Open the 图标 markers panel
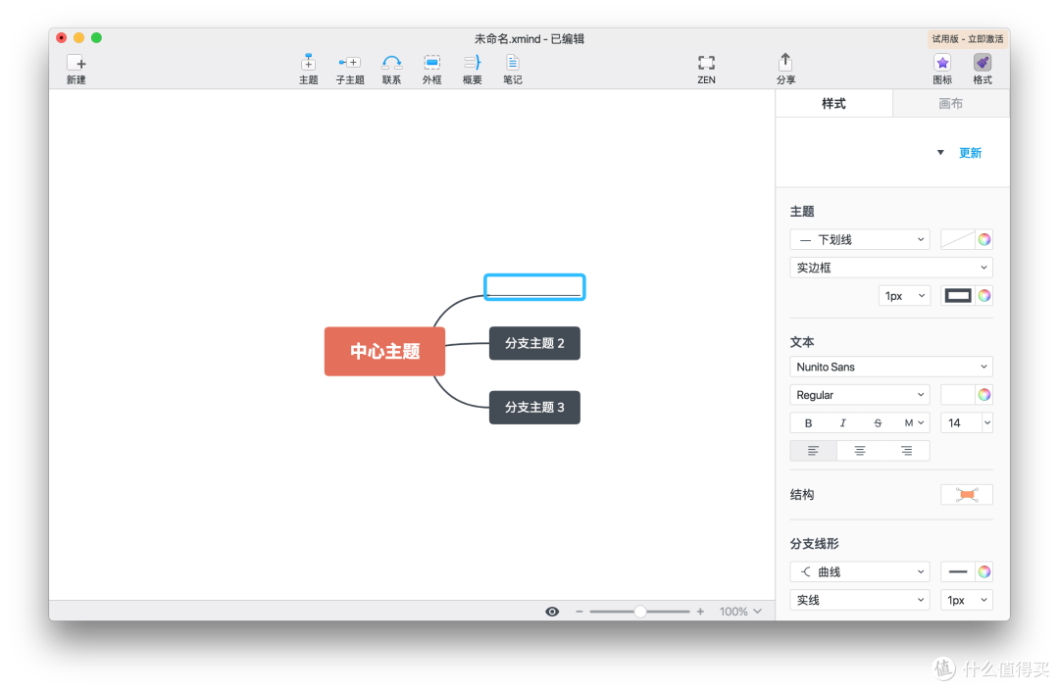This screenshot has width=1059, height=691. click(942, 63)
